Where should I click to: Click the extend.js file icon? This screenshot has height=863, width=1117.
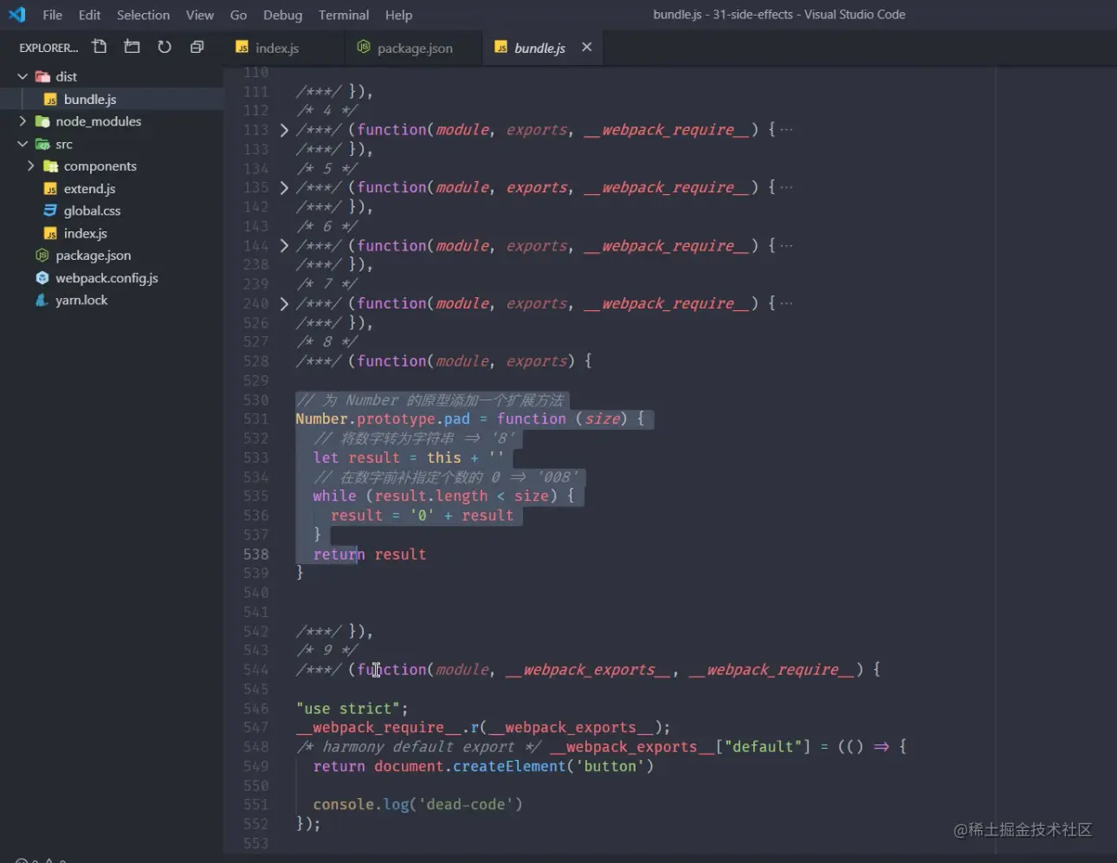(x=50, y=189)
